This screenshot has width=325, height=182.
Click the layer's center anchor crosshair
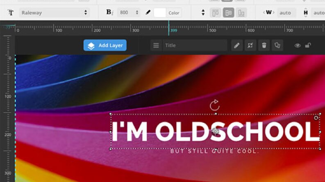216,131
